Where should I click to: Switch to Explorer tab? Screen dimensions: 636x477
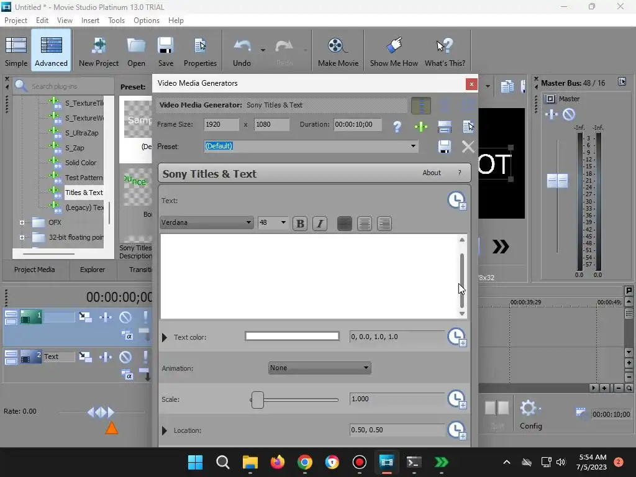(x=93, y=270)
